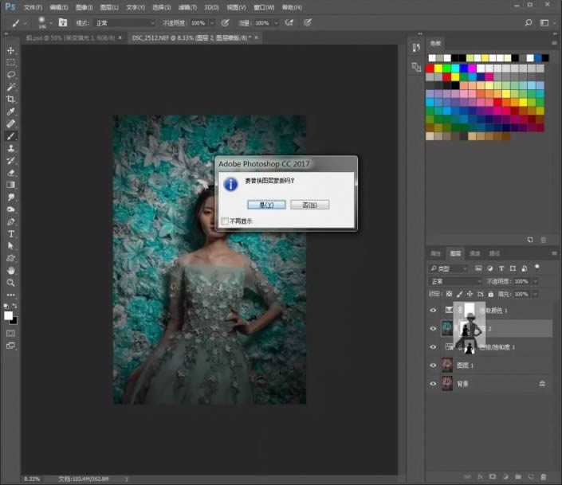The width and height of the screenshot is (562, 485).
Task: Switch to the DSC_2512.NEF document tab
Action: pyautogui.click(x=191, y=37)
